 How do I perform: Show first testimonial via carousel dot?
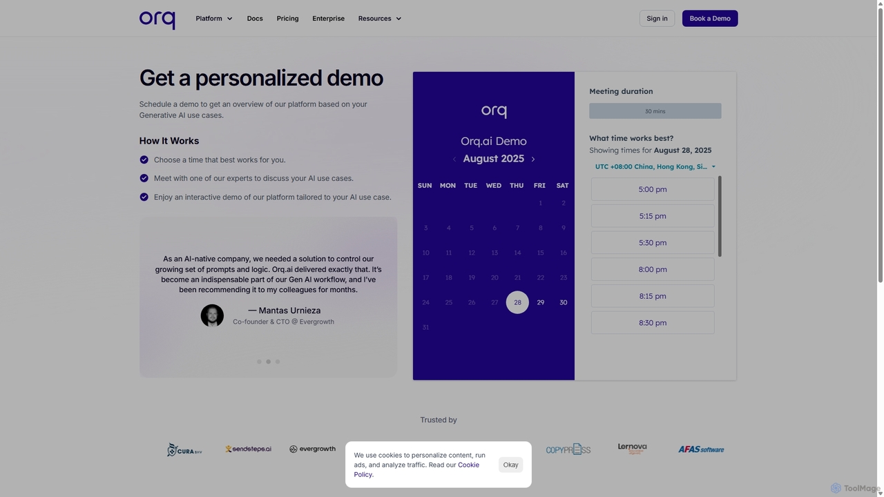point(259,362)
